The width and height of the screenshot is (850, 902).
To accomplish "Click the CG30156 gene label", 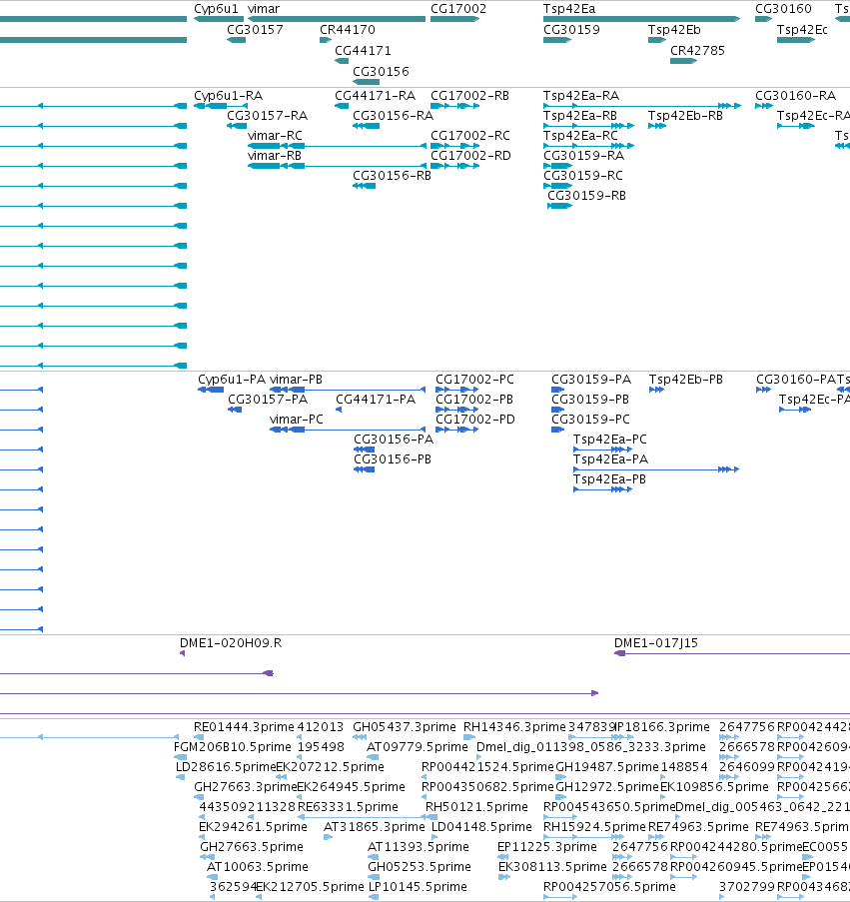I will [x=381, y=72].
